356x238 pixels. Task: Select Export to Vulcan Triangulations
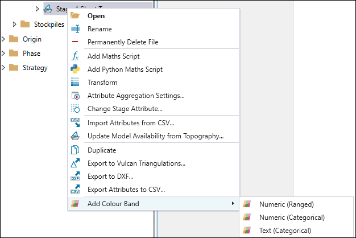[x=136, y=163]
